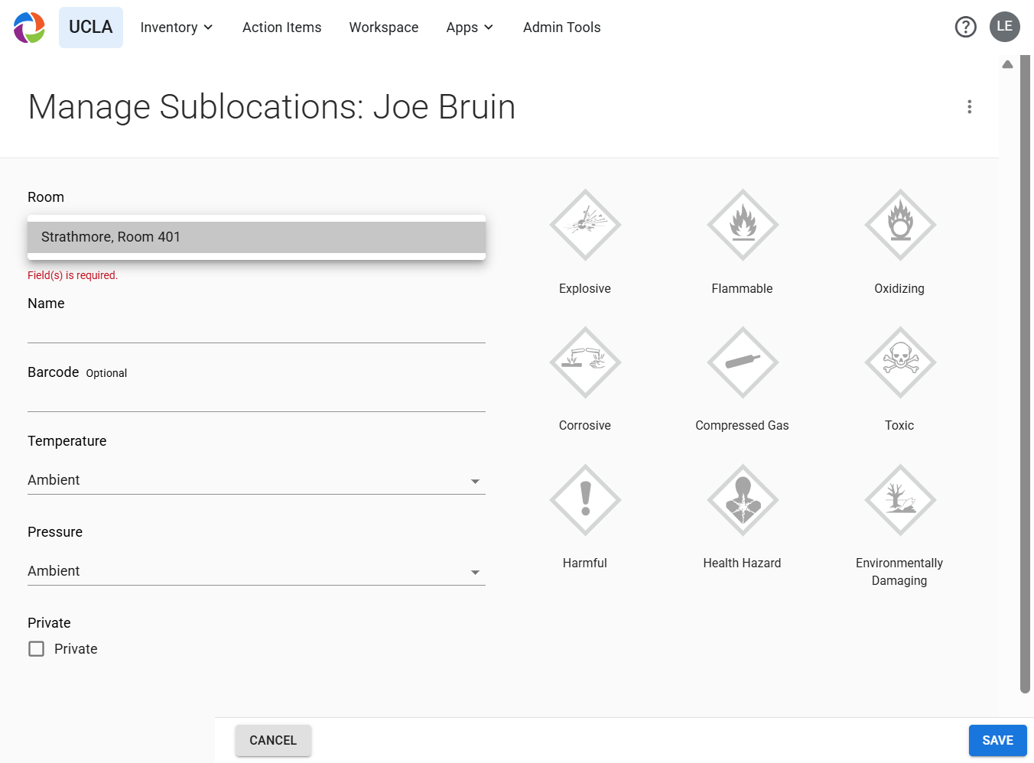1034x763 pixels.
Task: Select the Health Hazard icon
Action: pos(743,500)
